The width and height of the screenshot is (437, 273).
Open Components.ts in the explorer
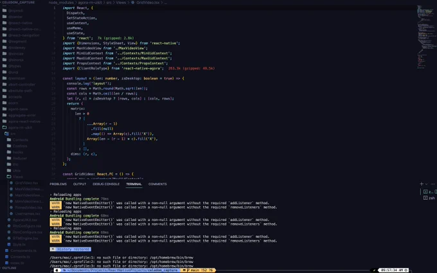(23, 251)
